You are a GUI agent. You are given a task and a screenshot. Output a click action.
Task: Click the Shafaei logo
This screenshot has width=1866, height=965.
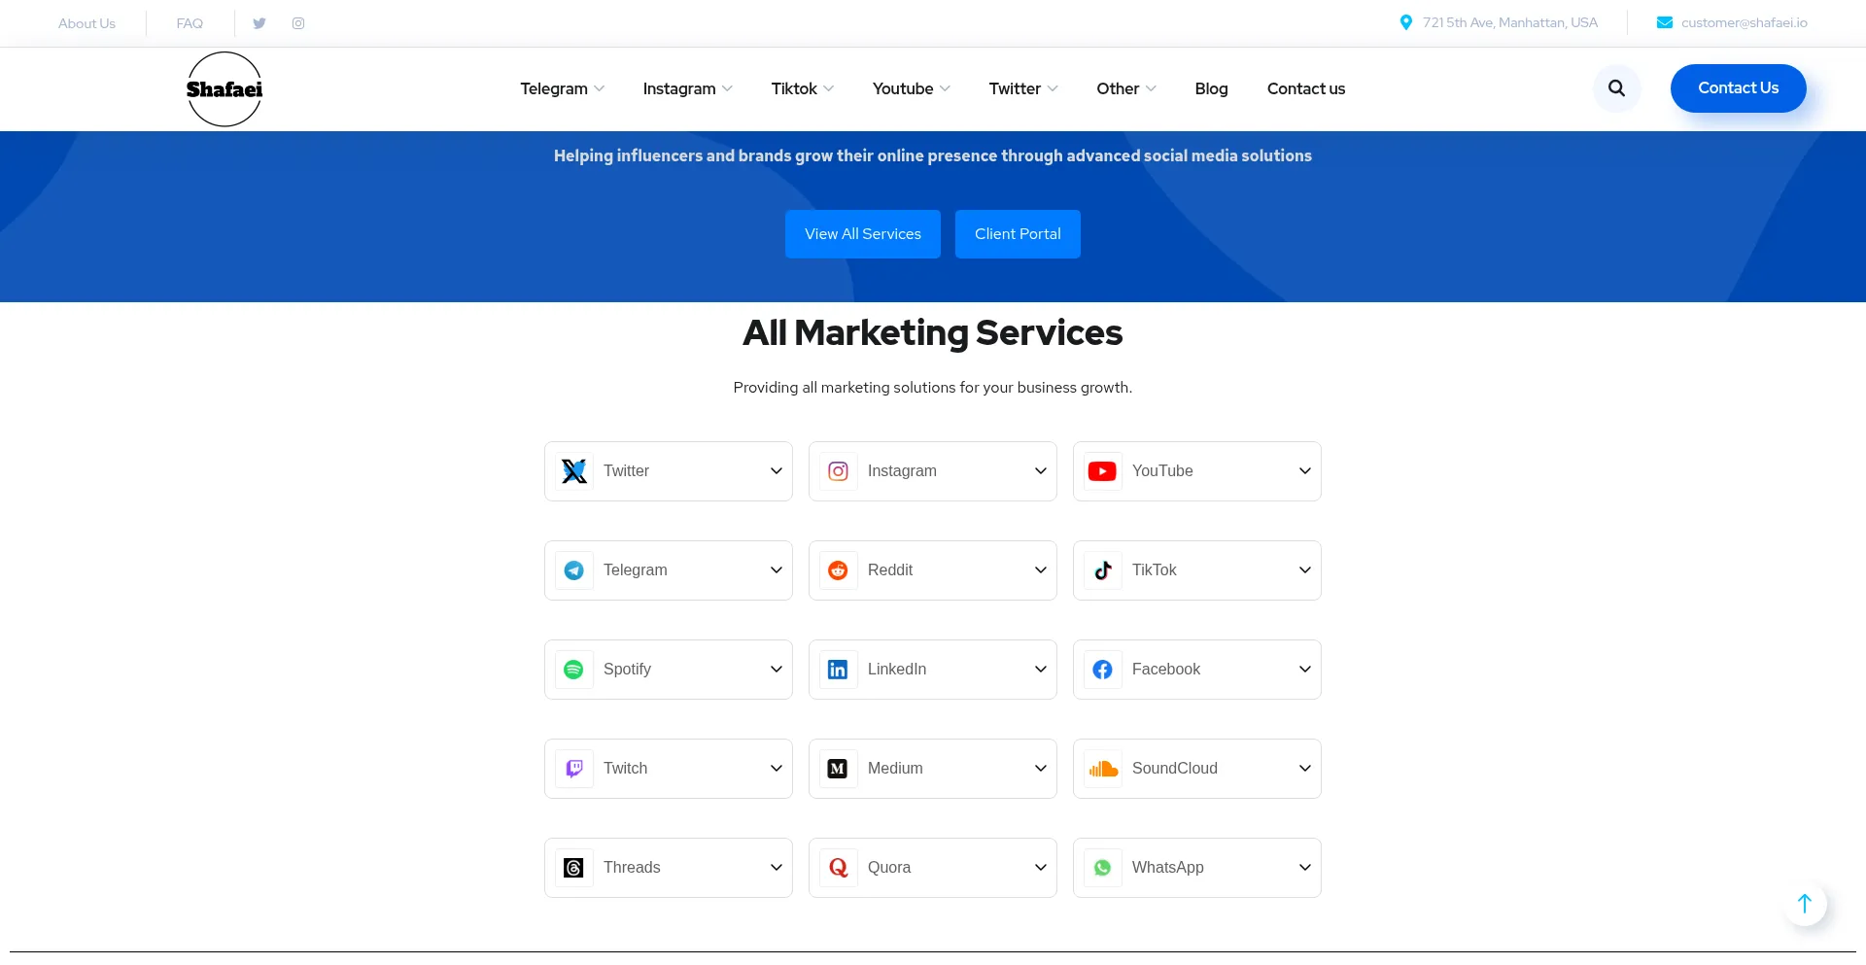[225, 89]
